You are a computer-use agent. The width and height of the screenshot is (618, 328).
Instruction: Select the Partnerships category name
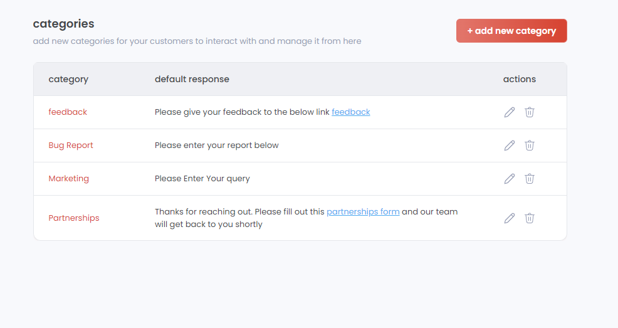[x=74, y=218]
